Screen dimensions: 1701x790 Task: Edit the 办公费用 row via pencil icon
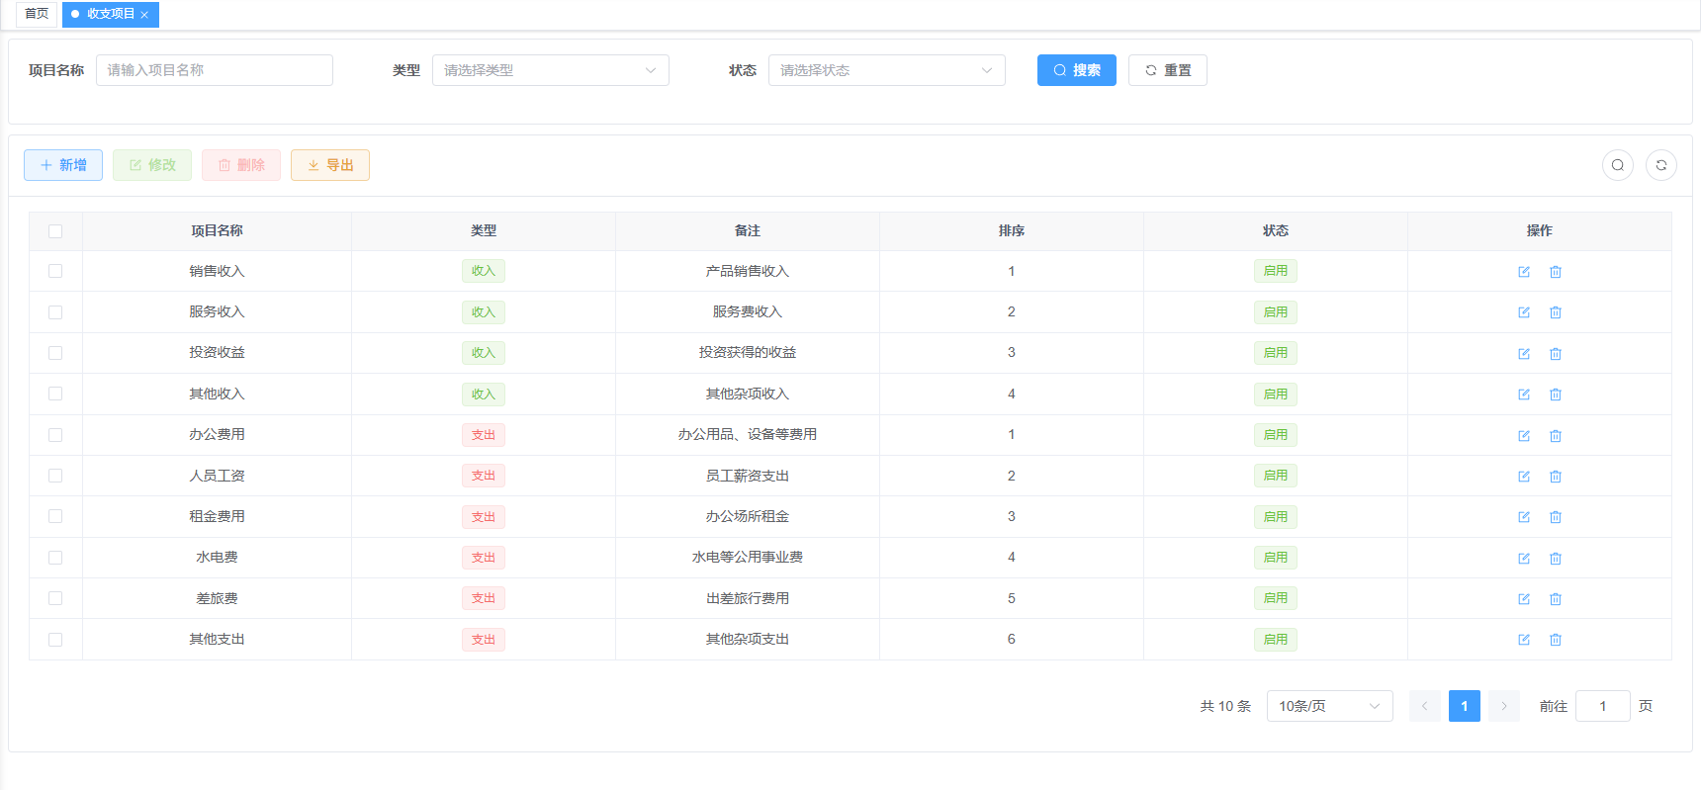(1524, 436)
